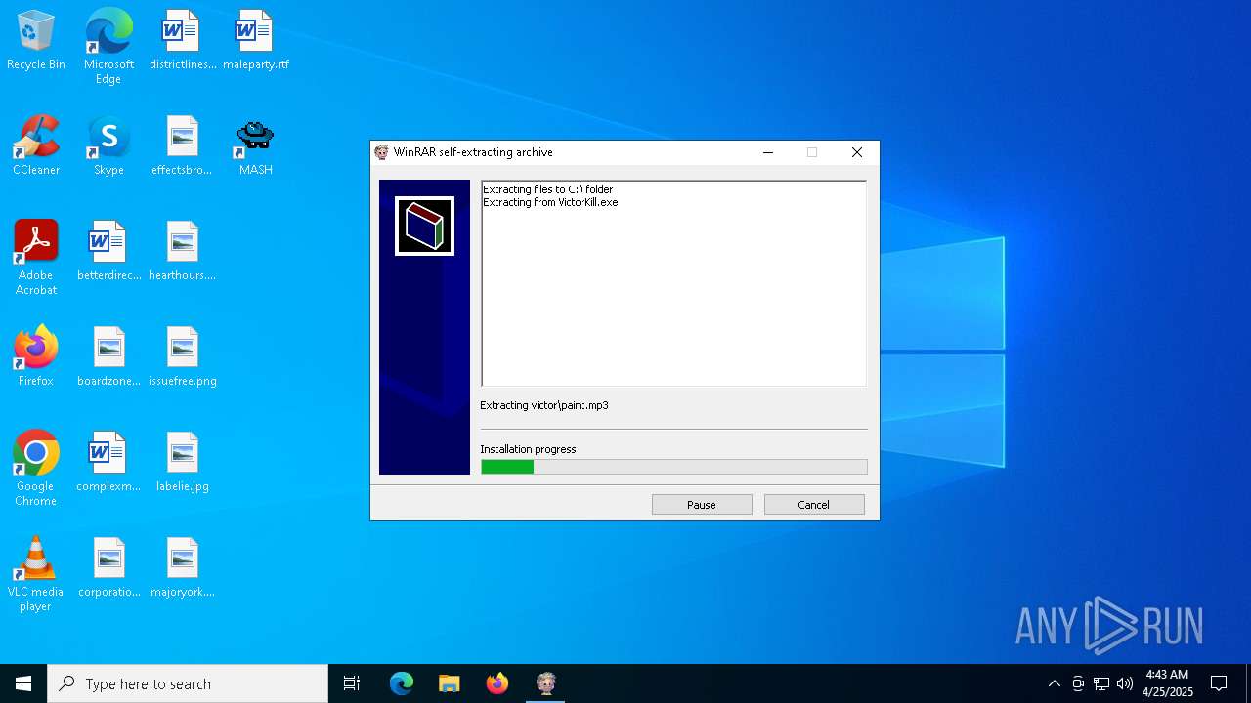1251x703 pixels.
Task: Click the WinRAR archive box logo image
Action: [x=424, y=226]
